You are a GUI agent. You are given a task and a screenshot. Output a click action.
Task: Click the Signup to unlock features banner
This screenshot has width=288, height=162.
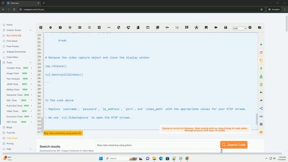click(205, 130)
